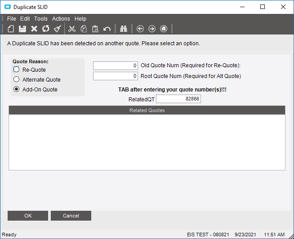Open the Tools menu

pyautogui.click(x=41, y=19)
